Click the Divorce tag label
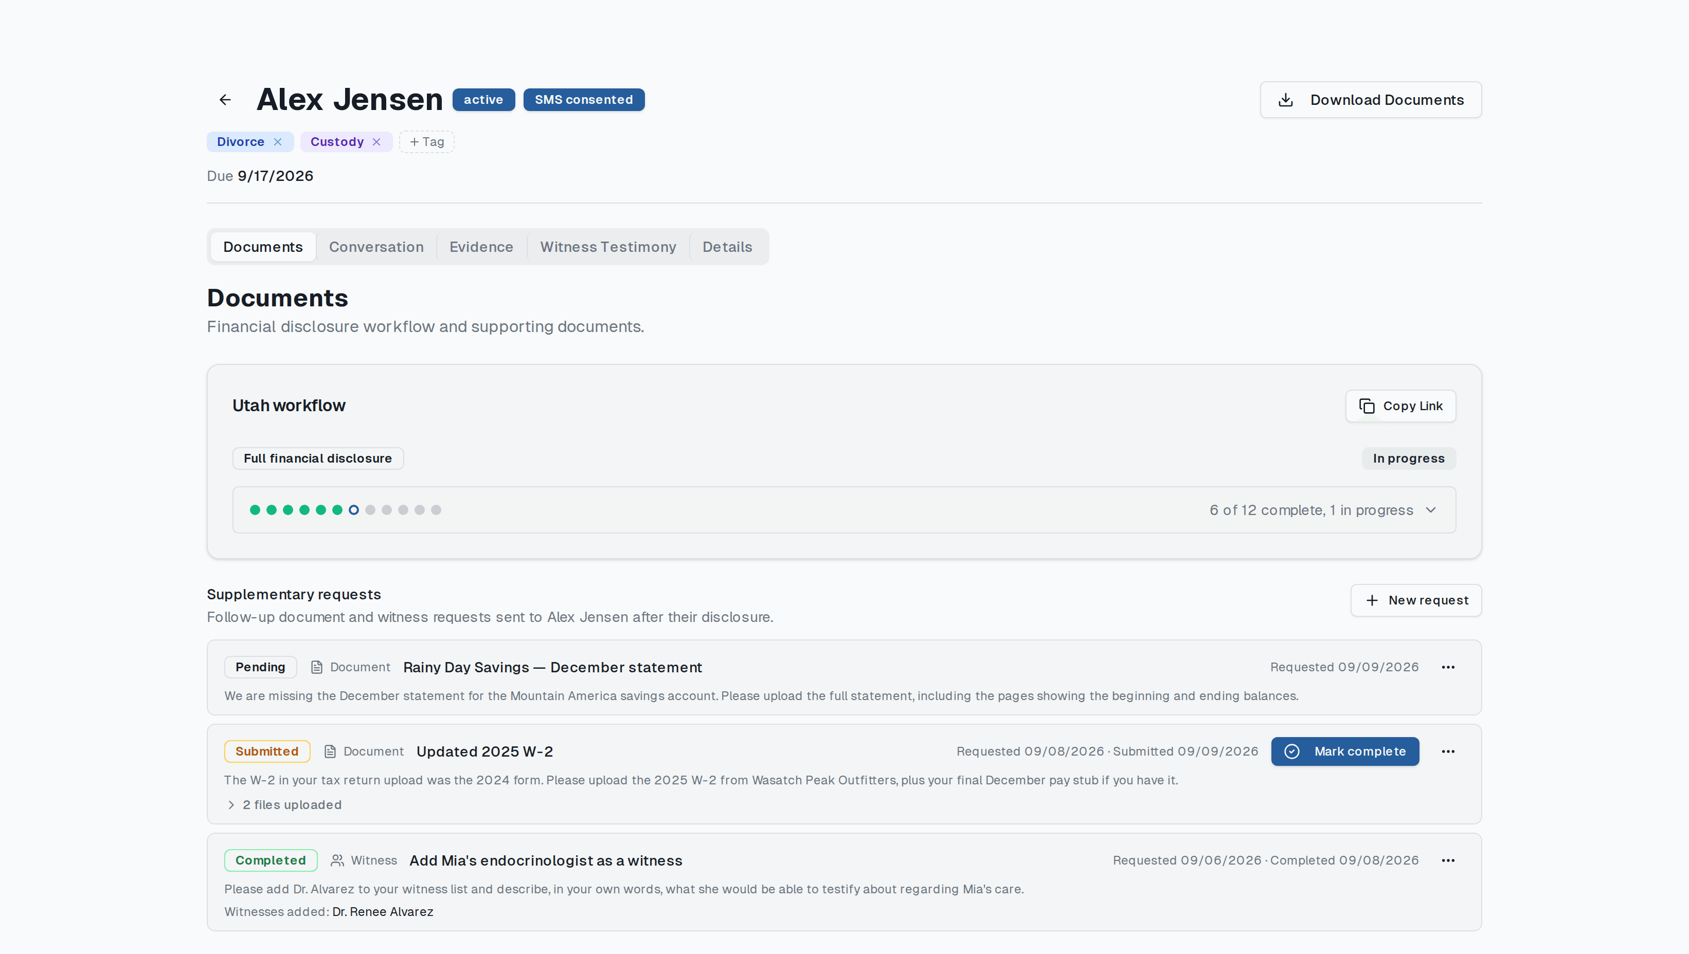Image resolution: width=1689 pixels, height=954 pixels. pyautogui.click(x=240, y=141)
